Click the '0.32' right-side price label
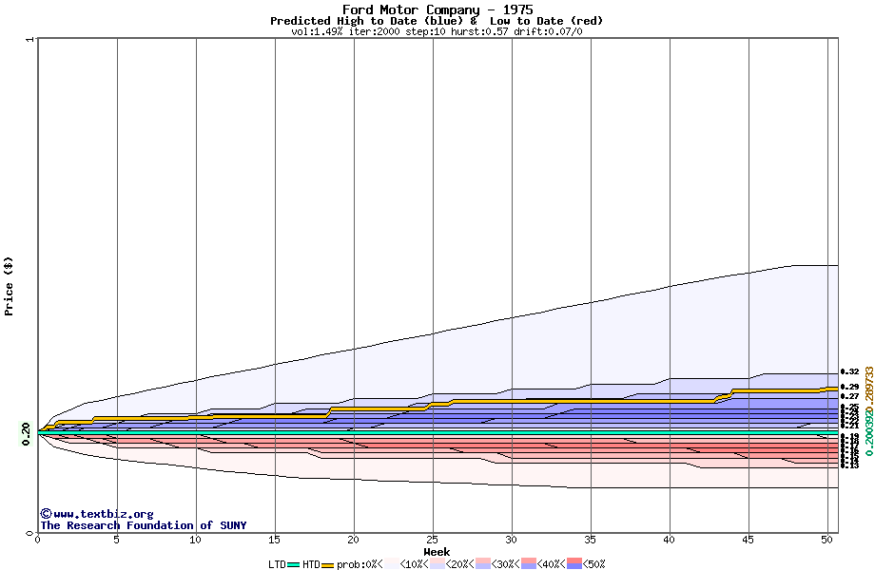The width and height of the screenshot is (875, 570). pyautogui.click(x=850, y=371)
